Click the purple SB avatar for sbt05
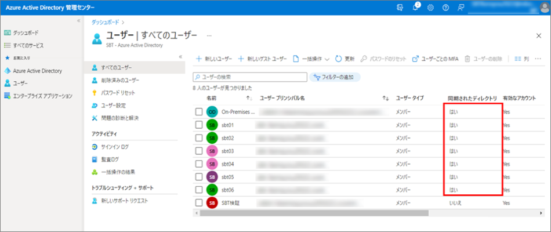Image resolution: width=551 pixels, height=232 pixels. click(212, 177)
